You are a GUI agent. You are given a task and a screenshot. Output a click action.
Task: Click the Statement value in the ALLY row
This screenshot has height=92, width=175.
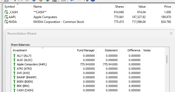tap(112, 56)
